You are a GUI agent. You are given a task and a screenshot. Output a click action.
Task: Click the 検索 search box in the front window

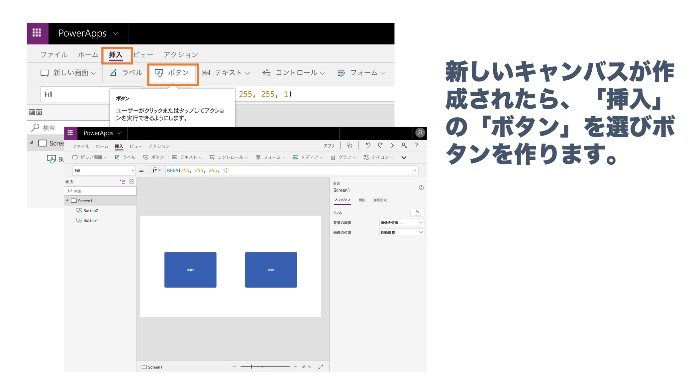(x=100, y=191)
